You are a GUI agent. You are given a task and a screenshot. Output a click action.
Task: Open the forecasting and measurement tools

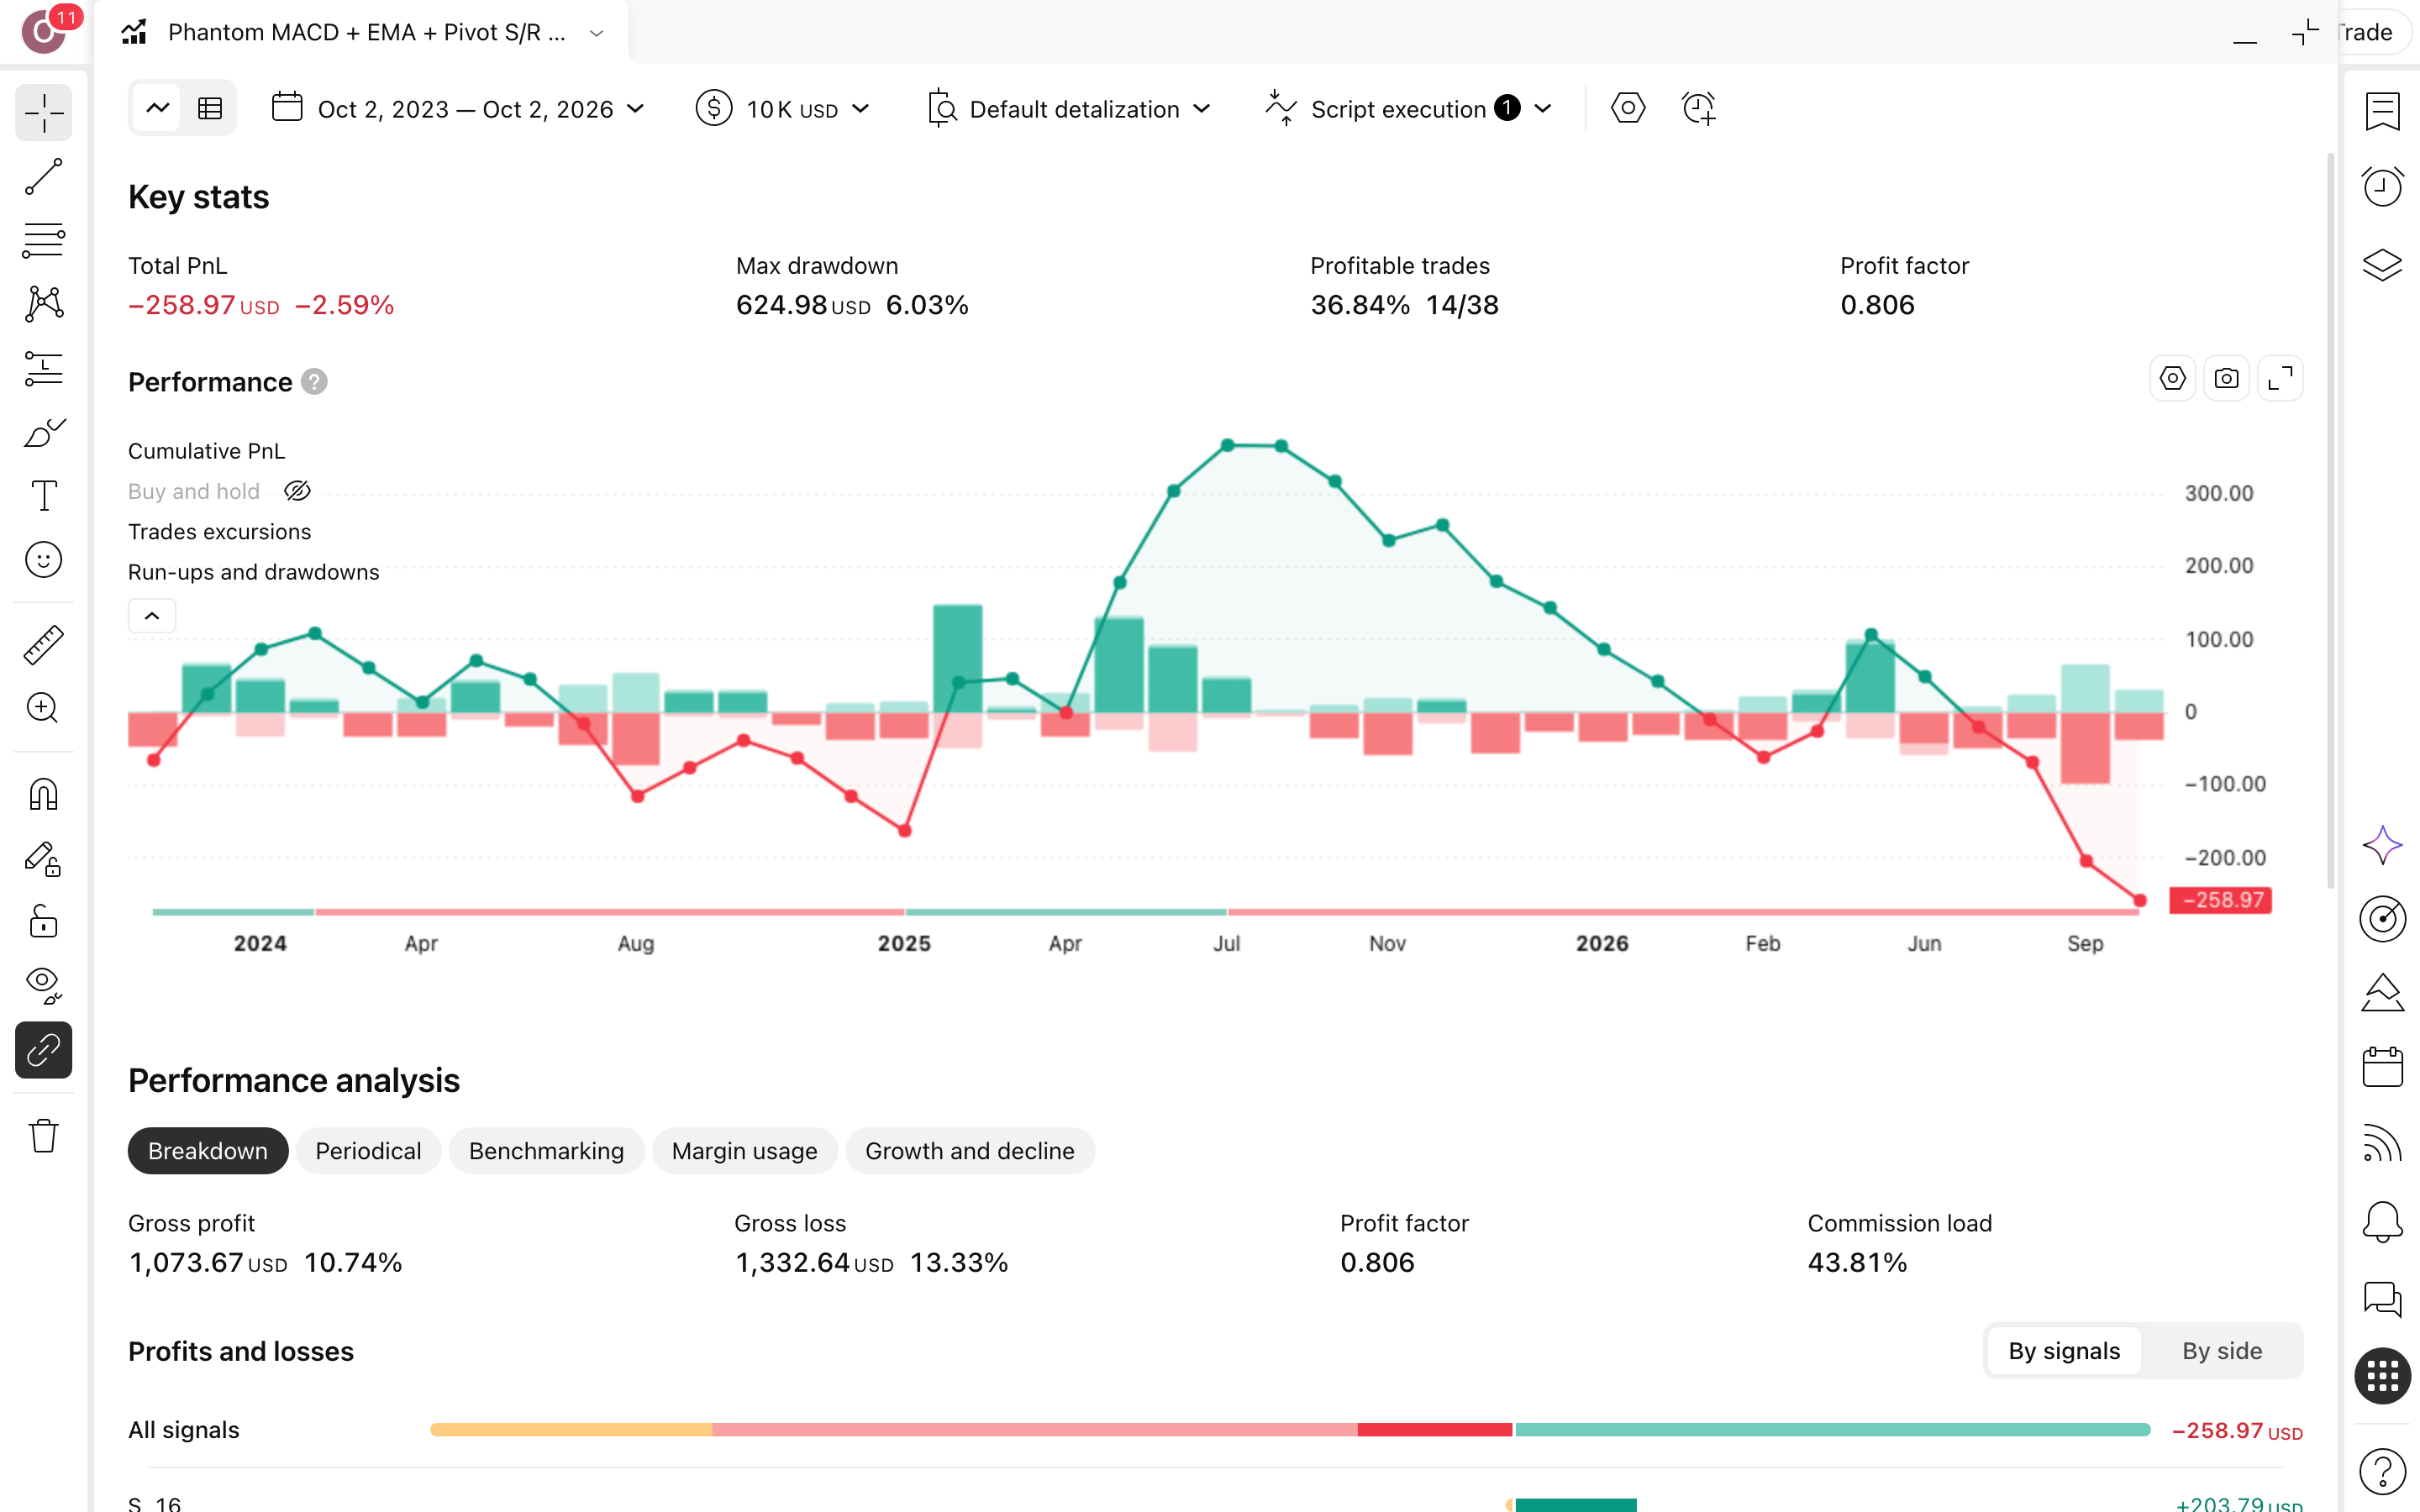[44, 369]
